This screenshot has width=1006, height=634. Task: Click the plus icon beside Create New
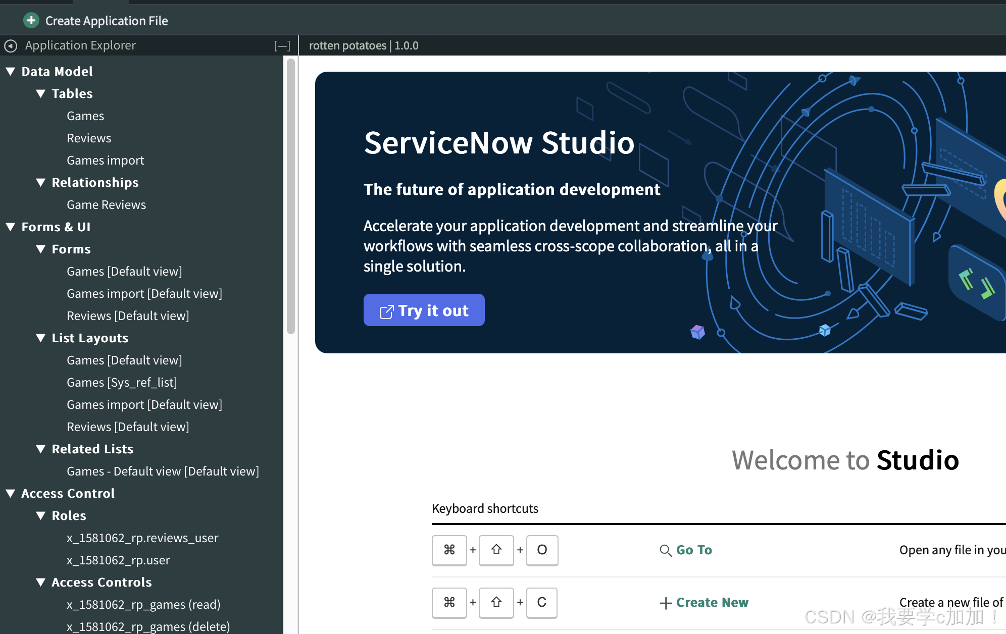[666, 603]
